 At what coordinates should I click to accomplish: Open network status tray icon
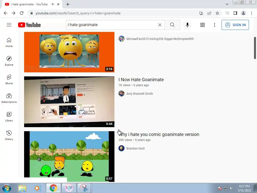226,188
